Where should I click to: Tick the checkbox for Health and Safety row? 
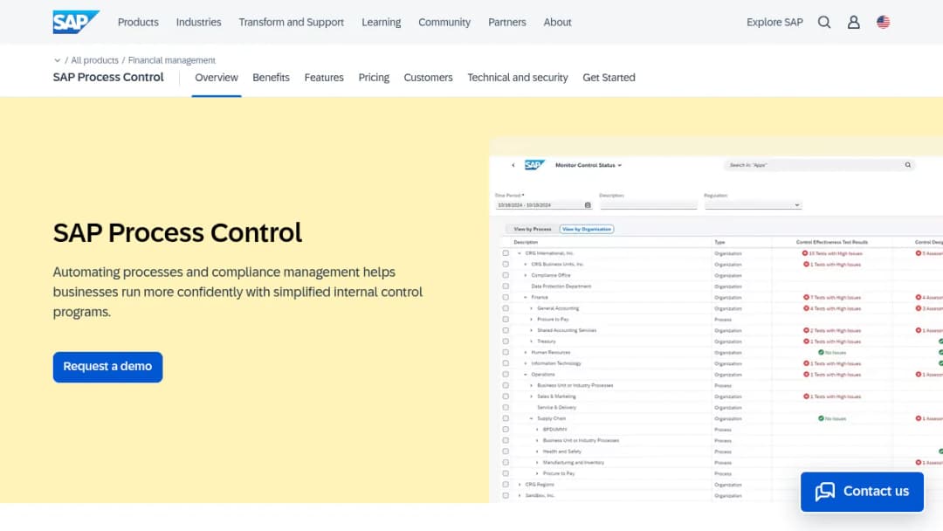506,452
